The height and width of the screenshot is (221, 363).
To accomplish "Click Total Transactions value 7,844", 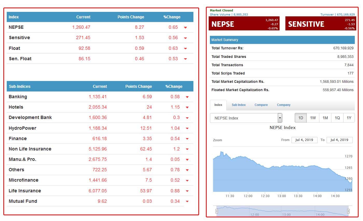I will point(349,65).
